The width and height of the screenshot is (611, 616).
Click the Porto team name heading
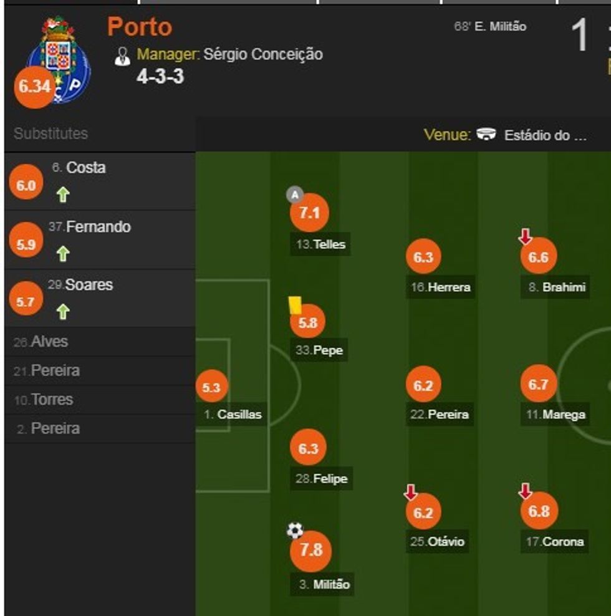point(139,27)
